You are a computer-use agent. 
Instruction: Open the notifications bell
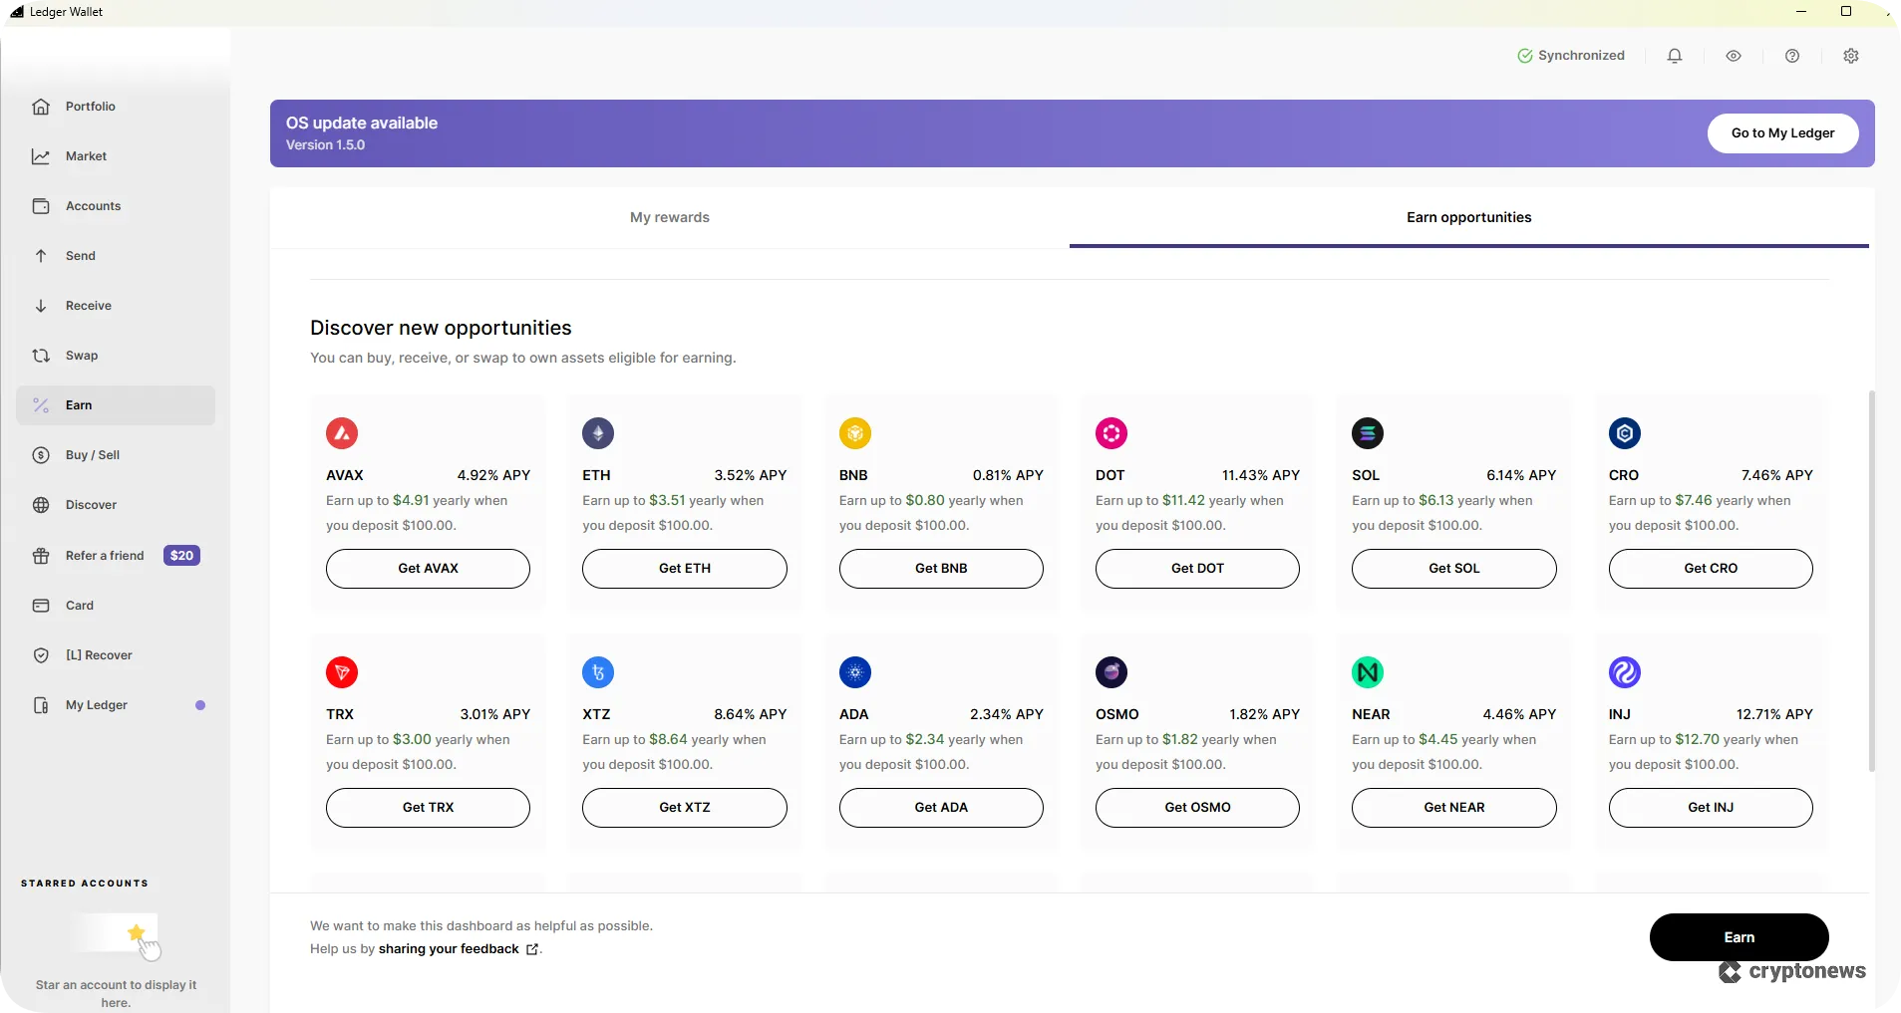pos(1674,55)
